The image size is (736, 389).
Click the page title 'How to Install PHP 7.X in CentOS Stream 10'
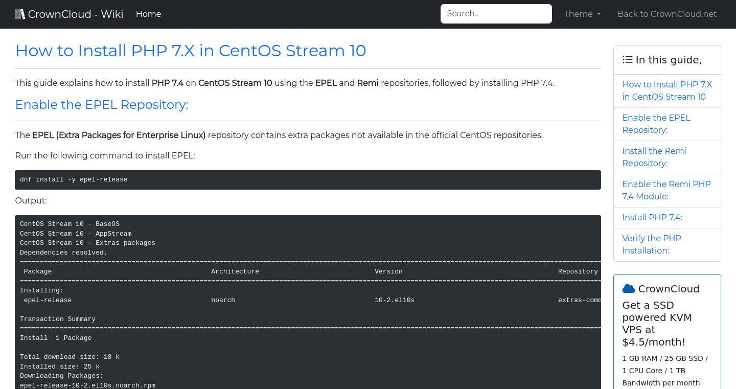pos(191,51)
